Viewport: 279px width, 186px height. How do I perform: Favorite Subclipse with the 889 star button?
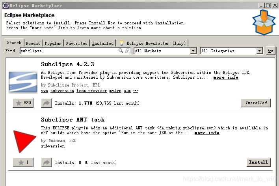pos(23,103)
